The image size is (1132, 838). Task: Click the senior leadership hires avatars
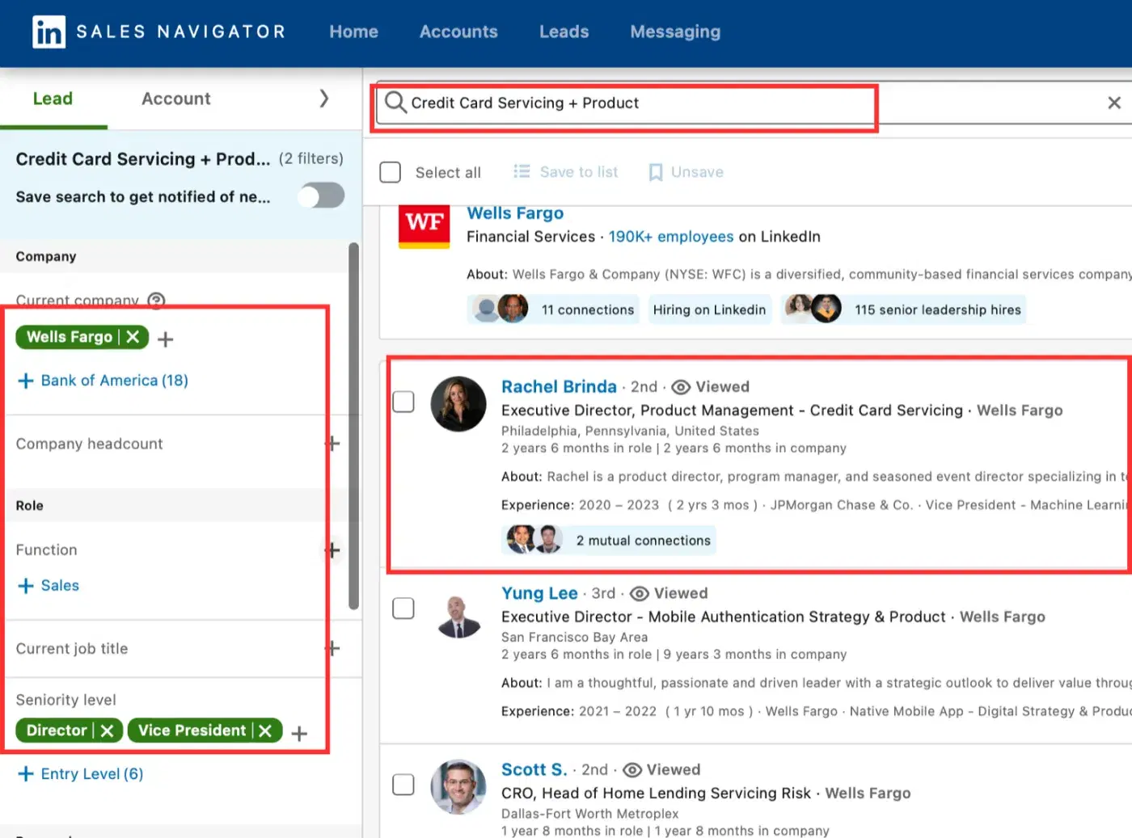point(813,309)
